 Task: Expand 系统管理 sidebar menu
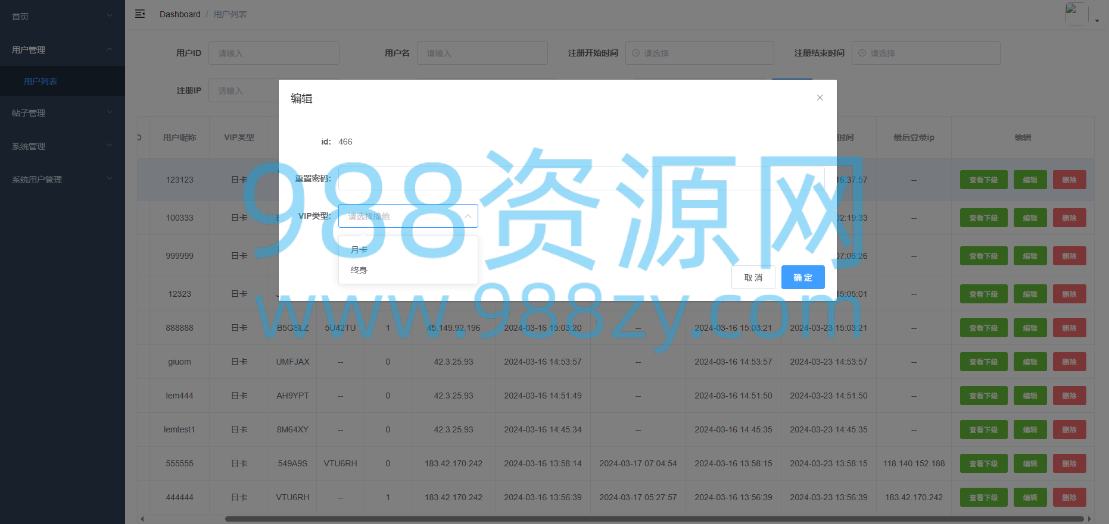pos(63,146)
